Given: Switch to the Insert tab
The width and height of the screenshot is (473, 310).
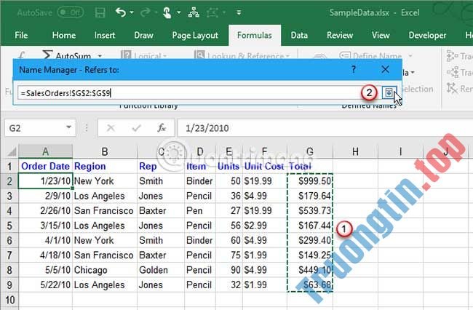Looking at the screenshot, I should tap(105, 35).
